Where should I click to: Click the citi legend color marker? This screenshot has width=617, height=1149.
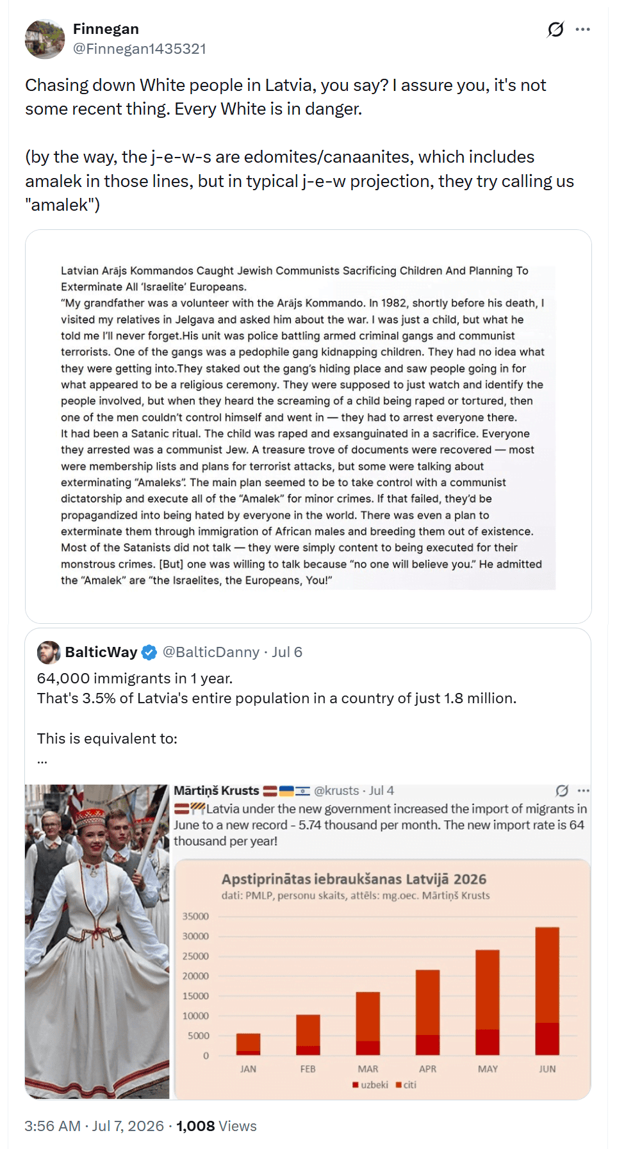(399, 1085)
